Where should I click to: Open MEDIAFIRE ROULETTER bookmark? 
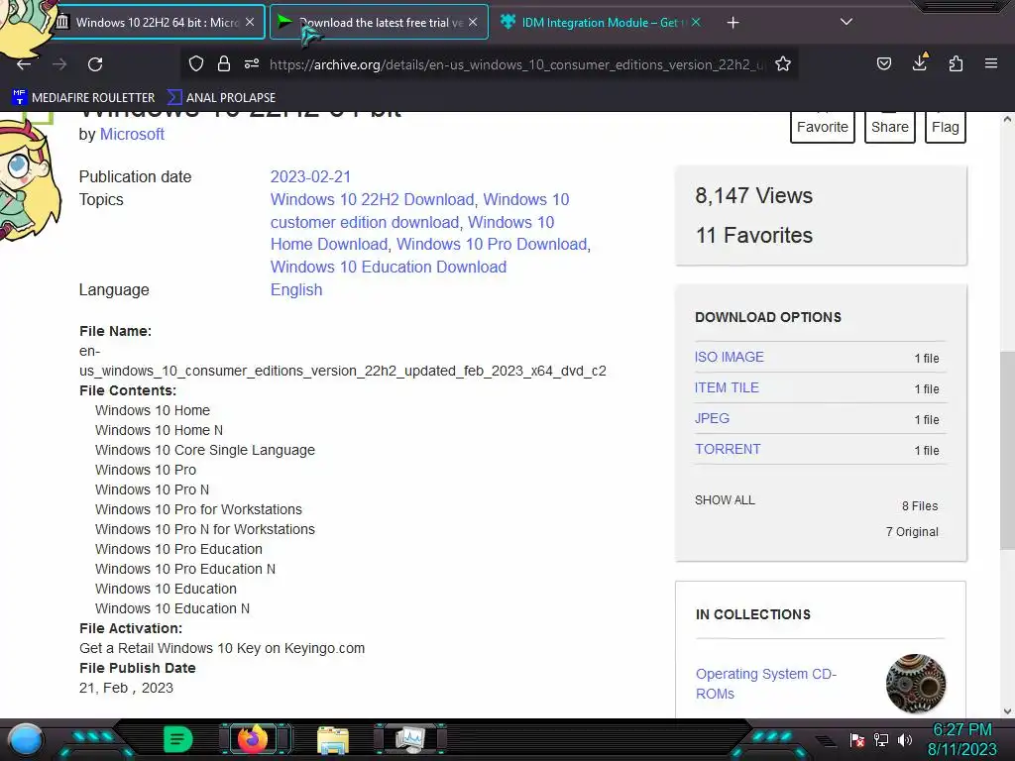click(x=83, y=98)
